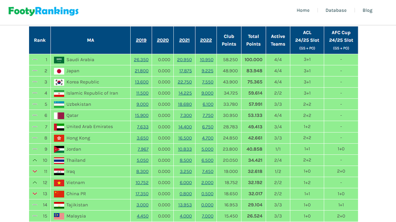
Task: Click Thailand's green up arrow indicator
Action: [x=35, y=161]
